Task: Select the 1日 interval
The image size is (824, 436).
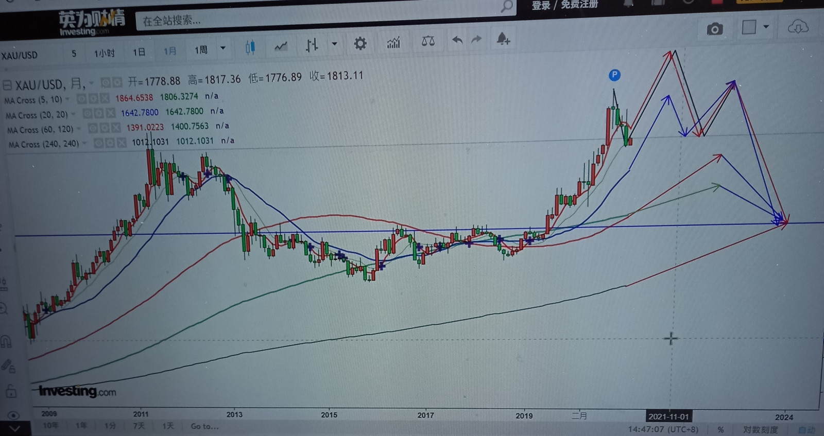Action: [139, 52]
